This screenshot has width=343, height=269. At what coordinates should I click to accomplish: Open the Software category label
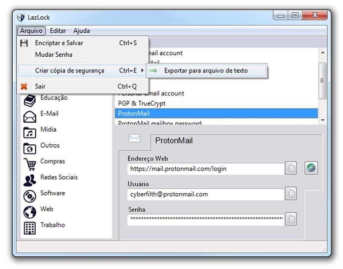52,193
